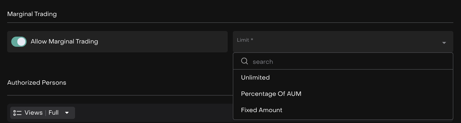The width and height of the screenshot is (461, 123).
Task: Click the divider between Views and Full
Action: (46, 113)
